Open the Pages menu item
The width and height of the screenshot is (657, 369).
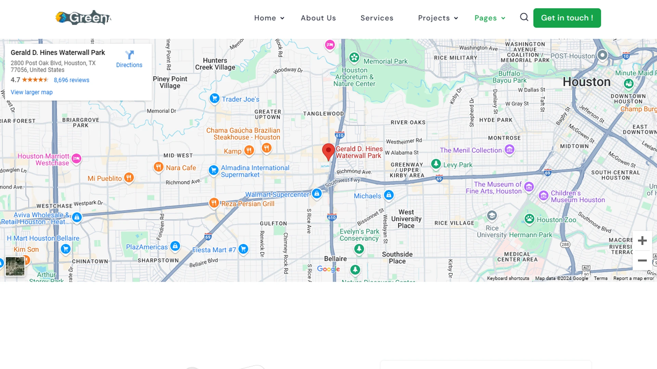(486, 18)
